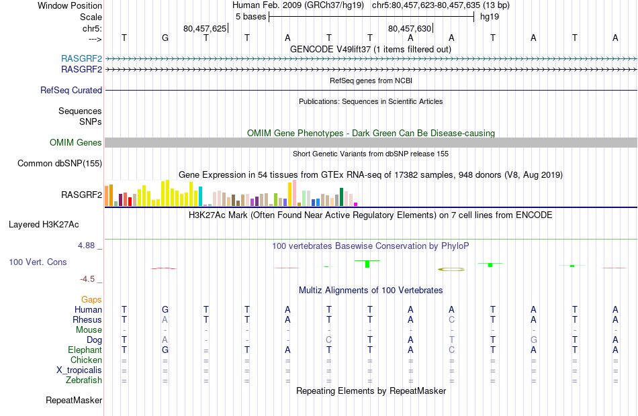This screenshot has height=416, width=638.
Task: Click the 100 Vert. Cons track label
Action: pos(38,262)
